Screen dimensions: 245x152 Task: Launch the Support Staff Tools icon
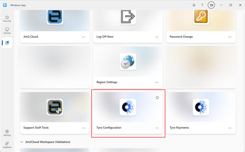(55, 107)
